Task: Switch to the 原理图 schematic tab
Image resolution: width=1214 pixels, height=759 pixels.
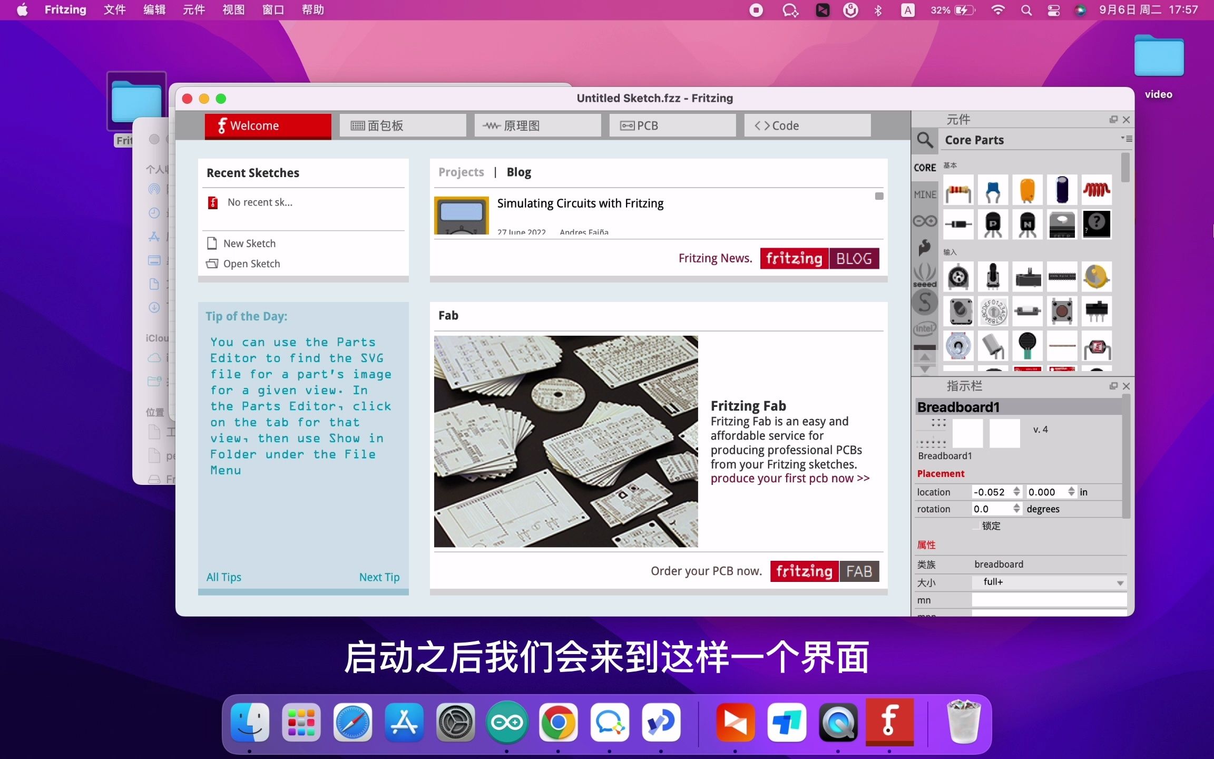Action: click(x=538, y=126)
